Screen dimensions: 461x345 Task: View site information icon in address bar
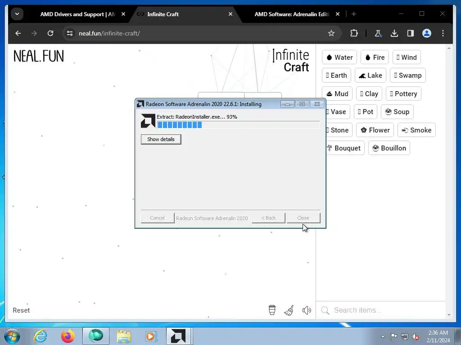tap(70, 33)
